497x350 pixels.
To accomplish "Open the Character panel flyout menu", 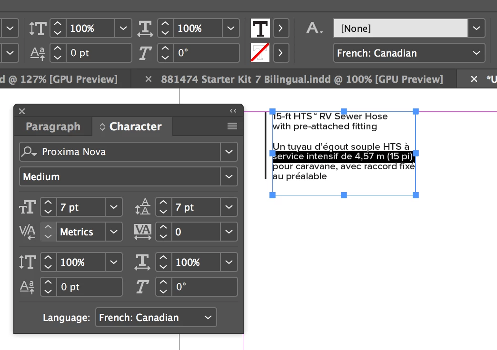I will [x=232, y=126].
